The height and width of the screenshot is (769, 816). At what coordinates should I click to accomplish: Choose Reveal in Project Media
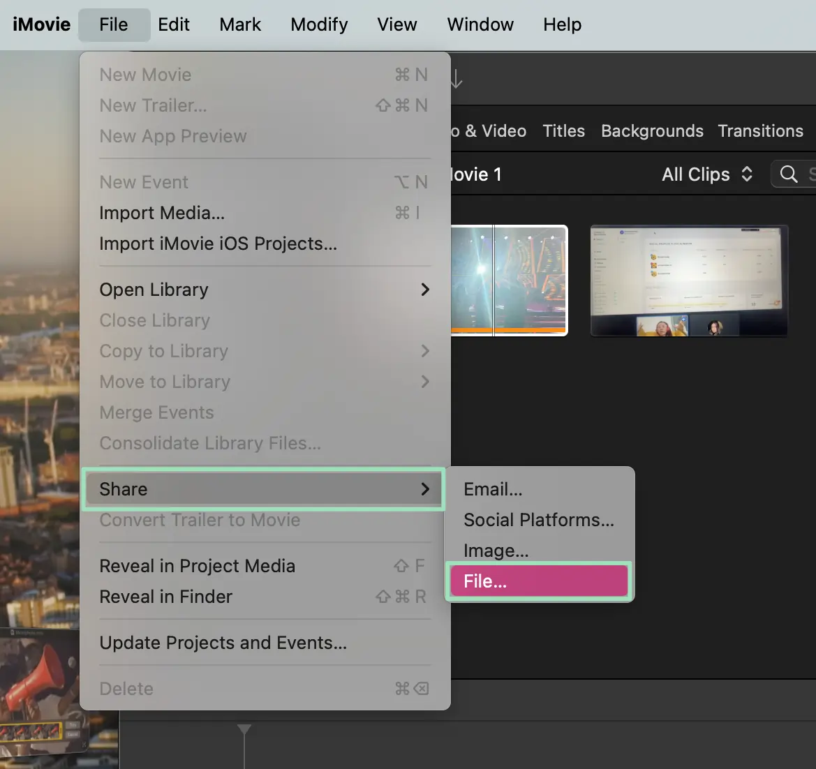pyautogui.click(x=265, y=565)
